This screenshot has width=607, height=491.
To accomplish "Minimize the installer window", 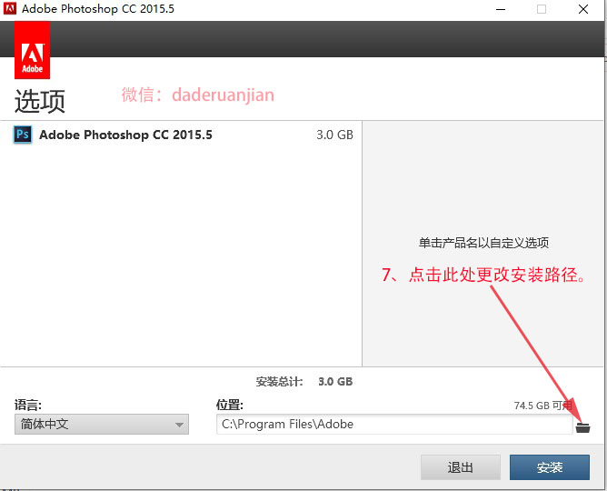I will pos(500,9).
